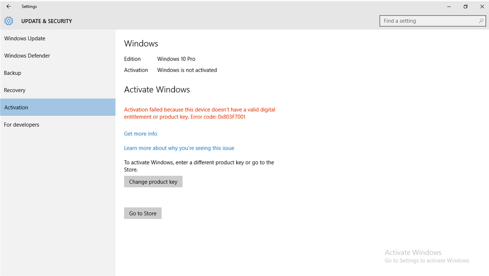Click the Get more info link

point(141,133)
